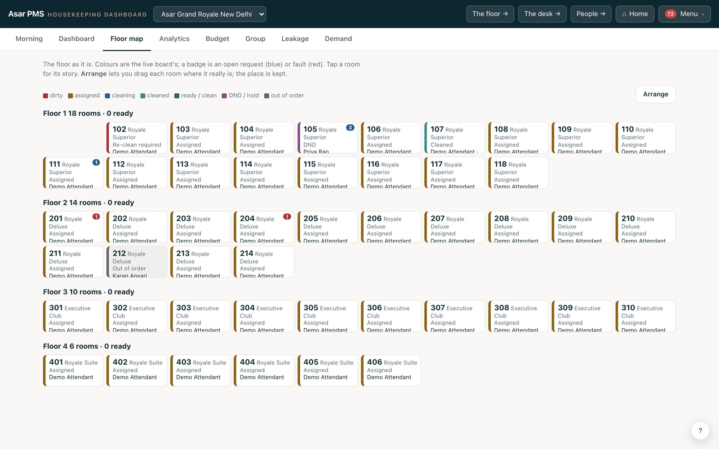The image size is (719, 449).
Task: Click the Arrange button
Action: pyautogui.click(x=656, y=94)
